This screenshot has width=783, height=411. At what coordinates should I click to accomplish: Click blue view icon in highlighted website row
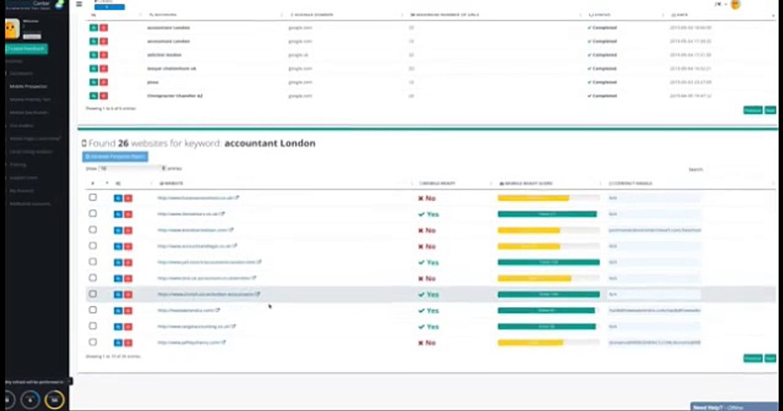[118, 295]
